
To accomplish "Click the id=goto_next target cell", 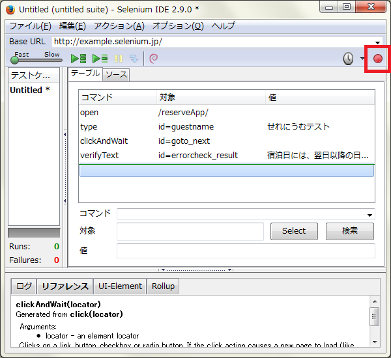I will (184, 141).
